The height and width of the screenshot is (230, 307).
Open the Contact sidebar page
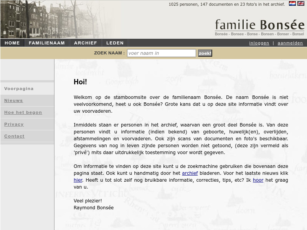14,136
